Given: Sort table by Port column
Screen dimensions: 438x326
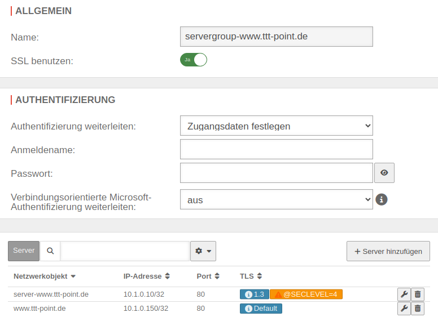Looking at the screenshot, I should (208, 276).
